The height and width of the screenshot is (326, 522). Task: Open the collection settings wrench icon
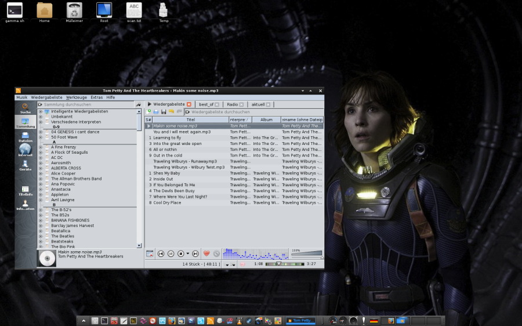(x=139, y=104)
